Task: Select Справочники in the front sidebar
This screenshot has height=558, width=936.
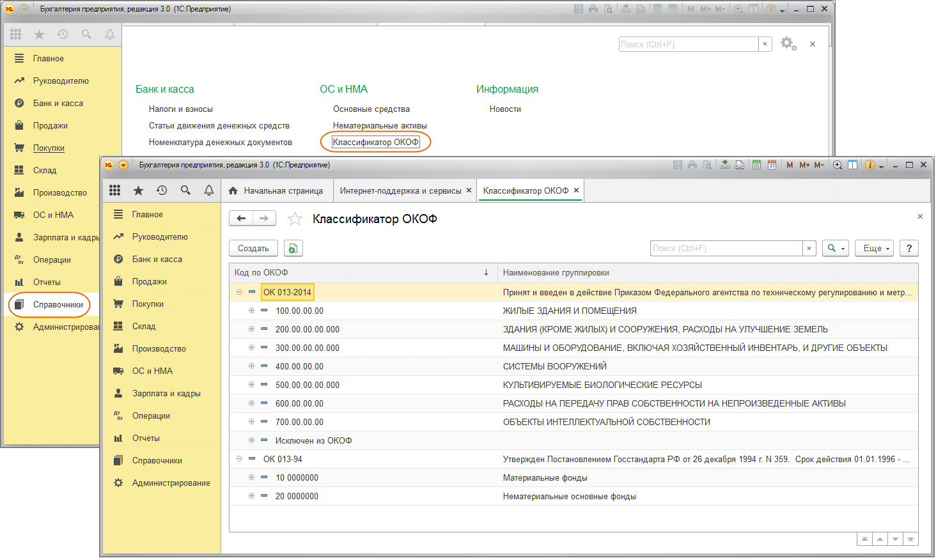Action: click(157, 460)
